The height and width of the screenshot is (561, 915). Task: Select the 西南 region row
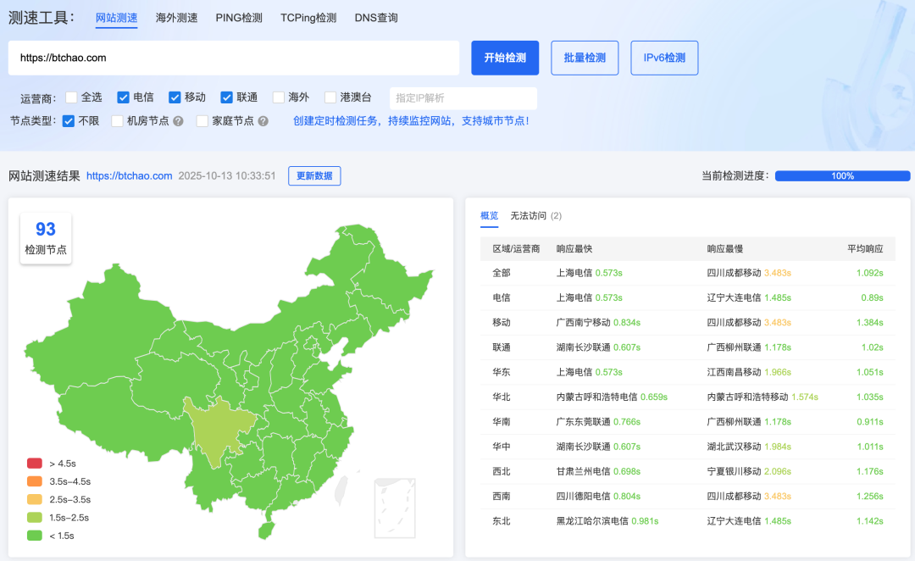(x=687, y=497)
